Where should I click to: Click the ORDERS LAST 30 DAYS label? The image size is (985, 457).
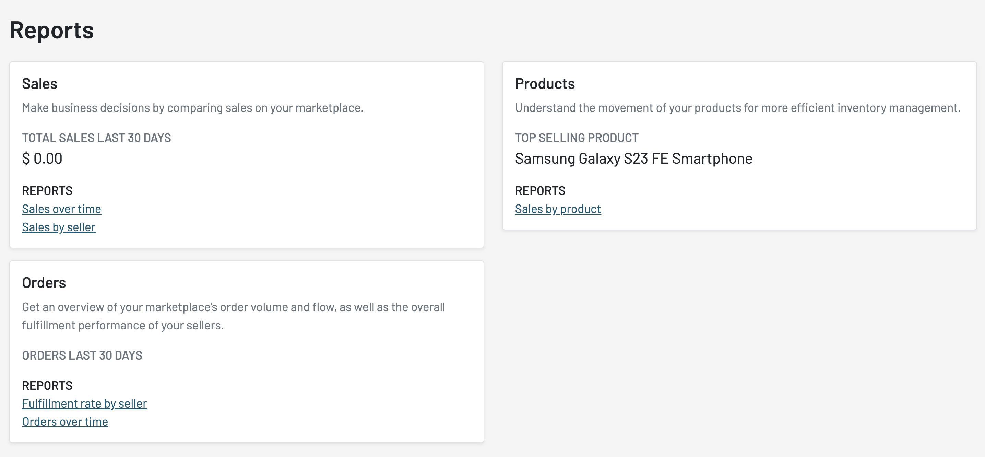(x=82, y=355)
